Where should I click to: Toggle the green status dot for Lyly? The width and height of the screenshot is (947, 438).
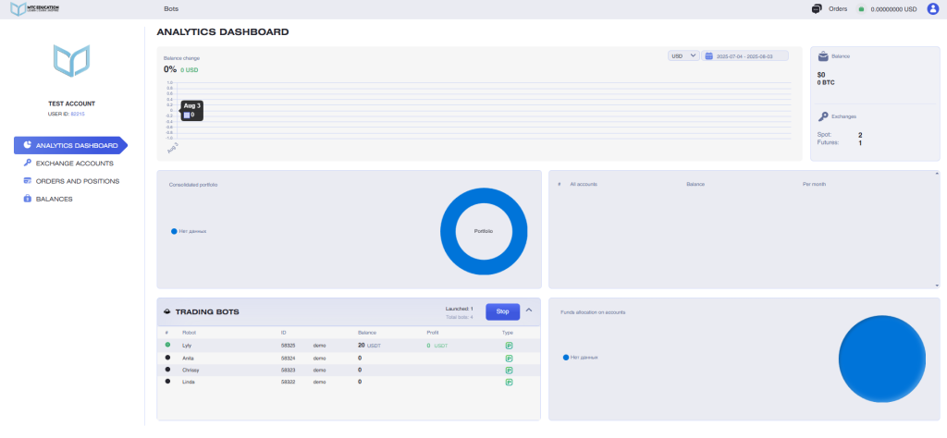pyautogui.click(x=167, y=345)
